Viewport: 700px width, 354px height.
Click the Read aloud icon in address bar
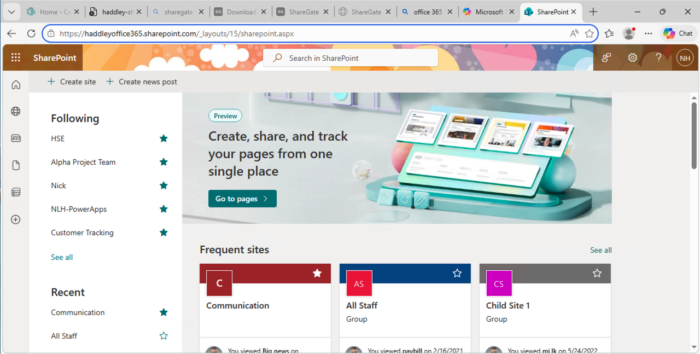pos(574,33)
